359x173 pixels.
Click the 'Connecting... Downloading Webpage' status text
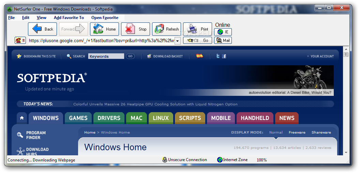pos(41,160)
